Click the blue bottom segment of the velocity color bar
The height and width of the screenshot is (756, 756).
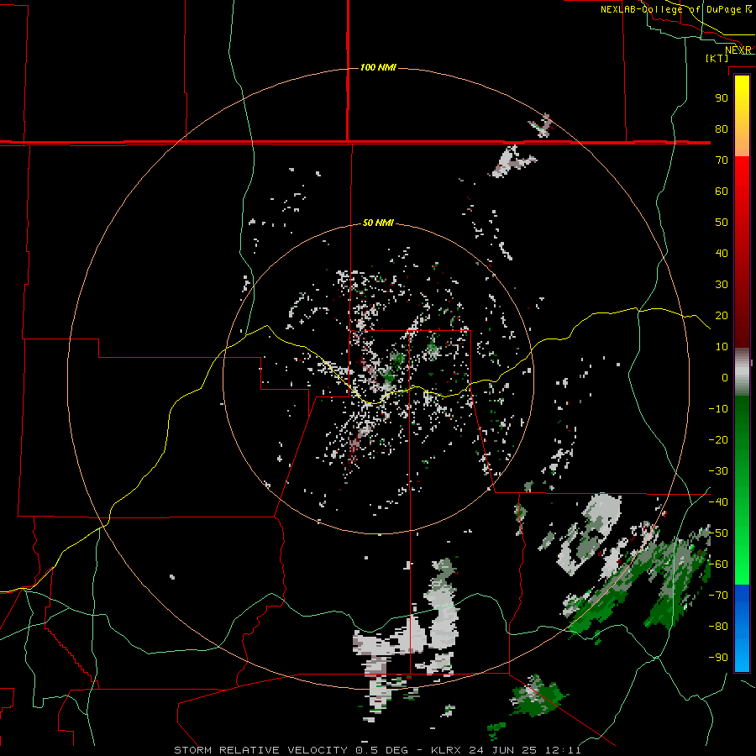742,628
